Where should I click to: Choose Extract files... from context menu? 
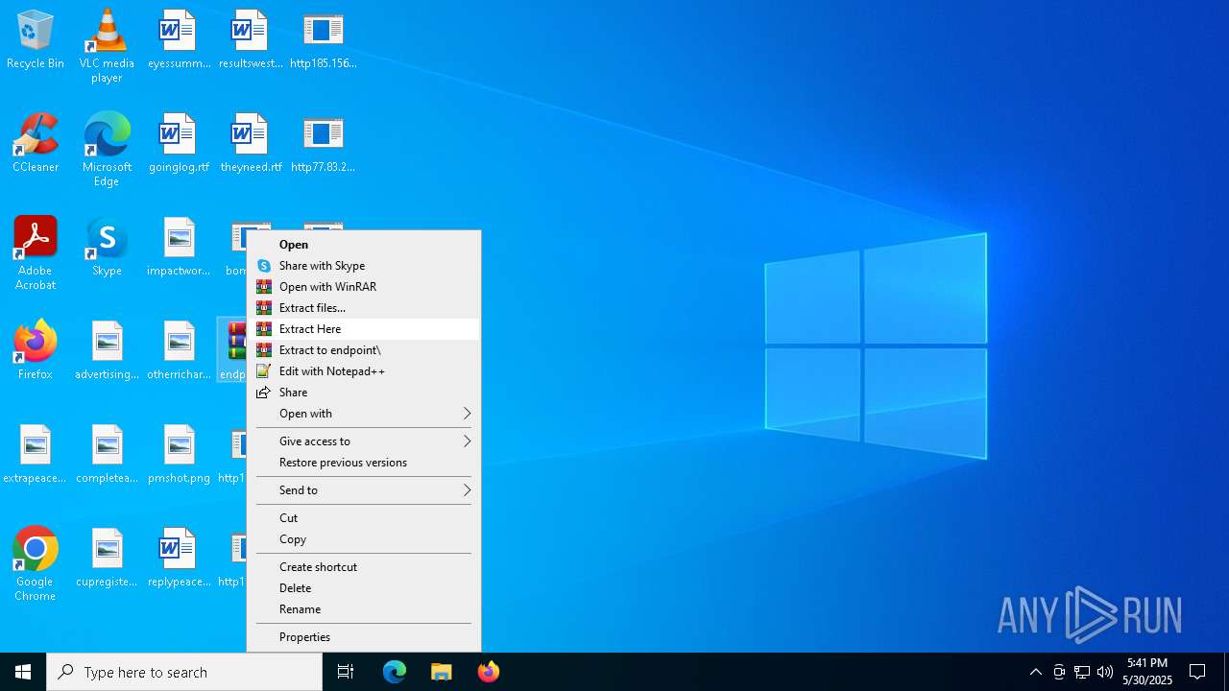pyautogui.click(x=364, y=308)
